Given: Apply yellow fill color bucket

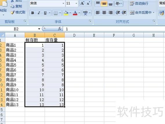Looking at the screenshot, I should [66, 13].
